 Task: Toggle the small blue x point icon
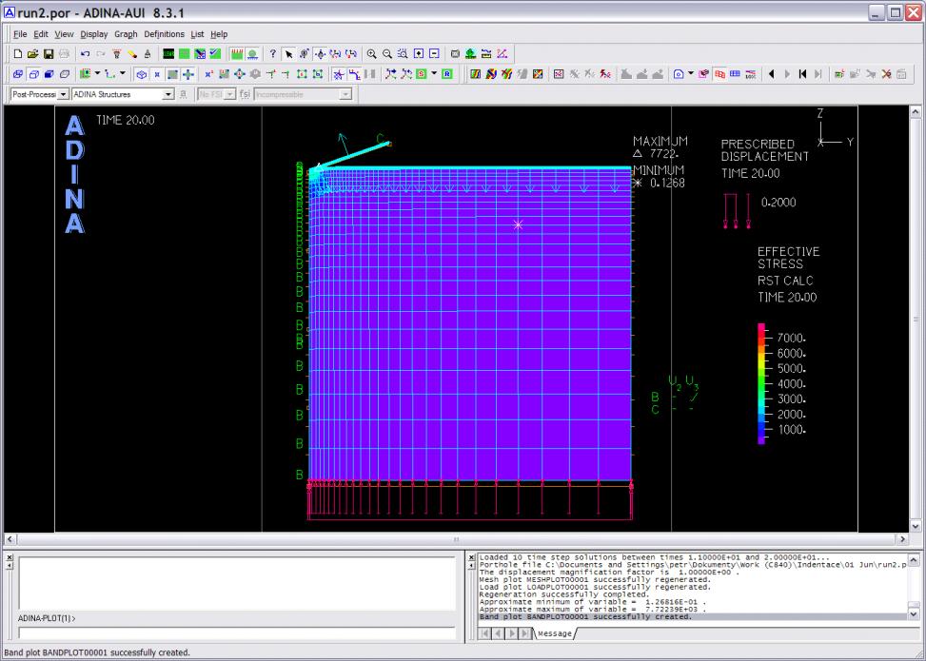[157, 74]
